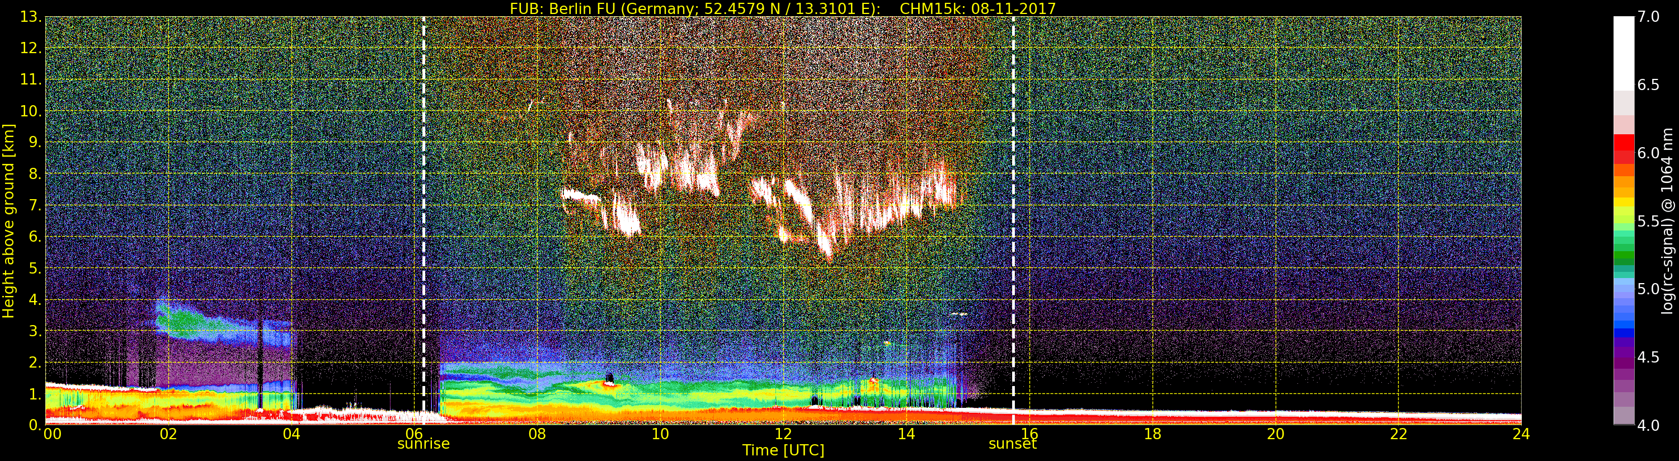This screenshot has height=461, width=1679.
Task: Click the 'log(rc-signal) @ 1064 nm' colorbar label
Action: pyautogui.click(x=1667, y=220)
